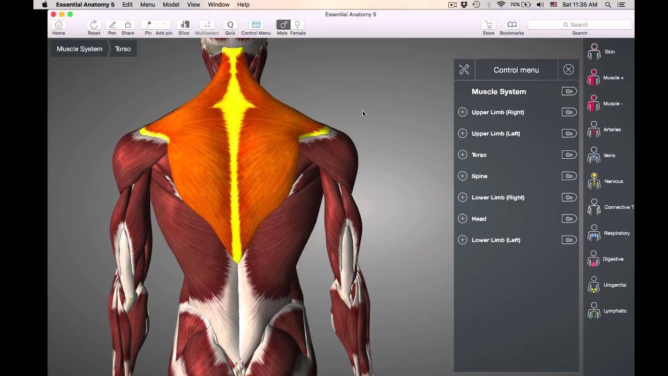
Task: Click the Multiselect tool
Action: 207,28
